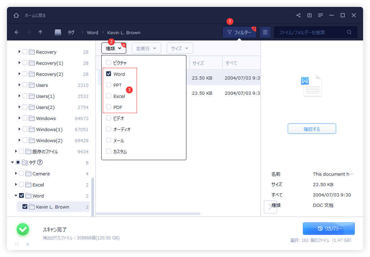Switch to list view icon

265,32
